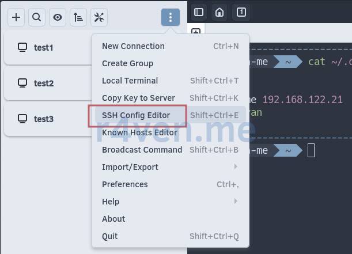Click the sort connections icon
Screen dimensions: 352x254
click(78, 17)
